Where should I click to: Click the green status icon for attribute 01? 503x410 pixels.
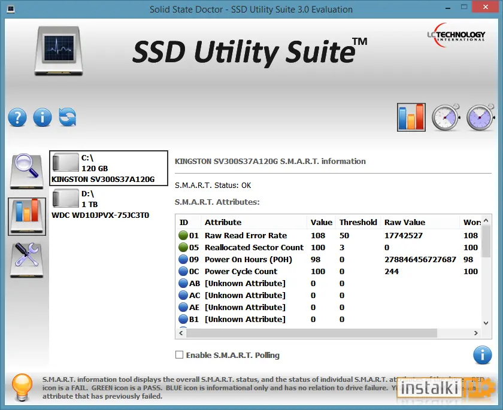click(x=183, y=235)
